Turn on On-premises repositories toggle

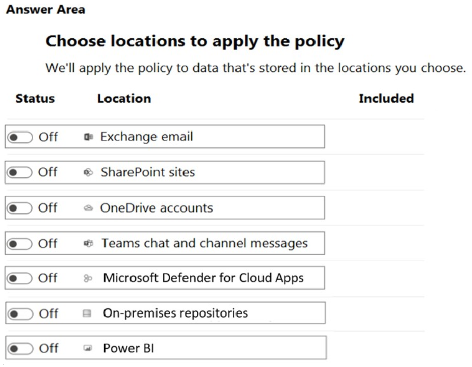click(x=20, y=313)
